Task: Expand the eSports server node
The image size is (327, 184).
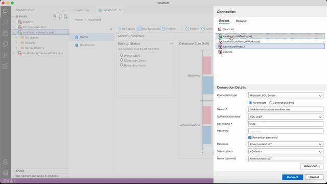Action: coord(14,21)
